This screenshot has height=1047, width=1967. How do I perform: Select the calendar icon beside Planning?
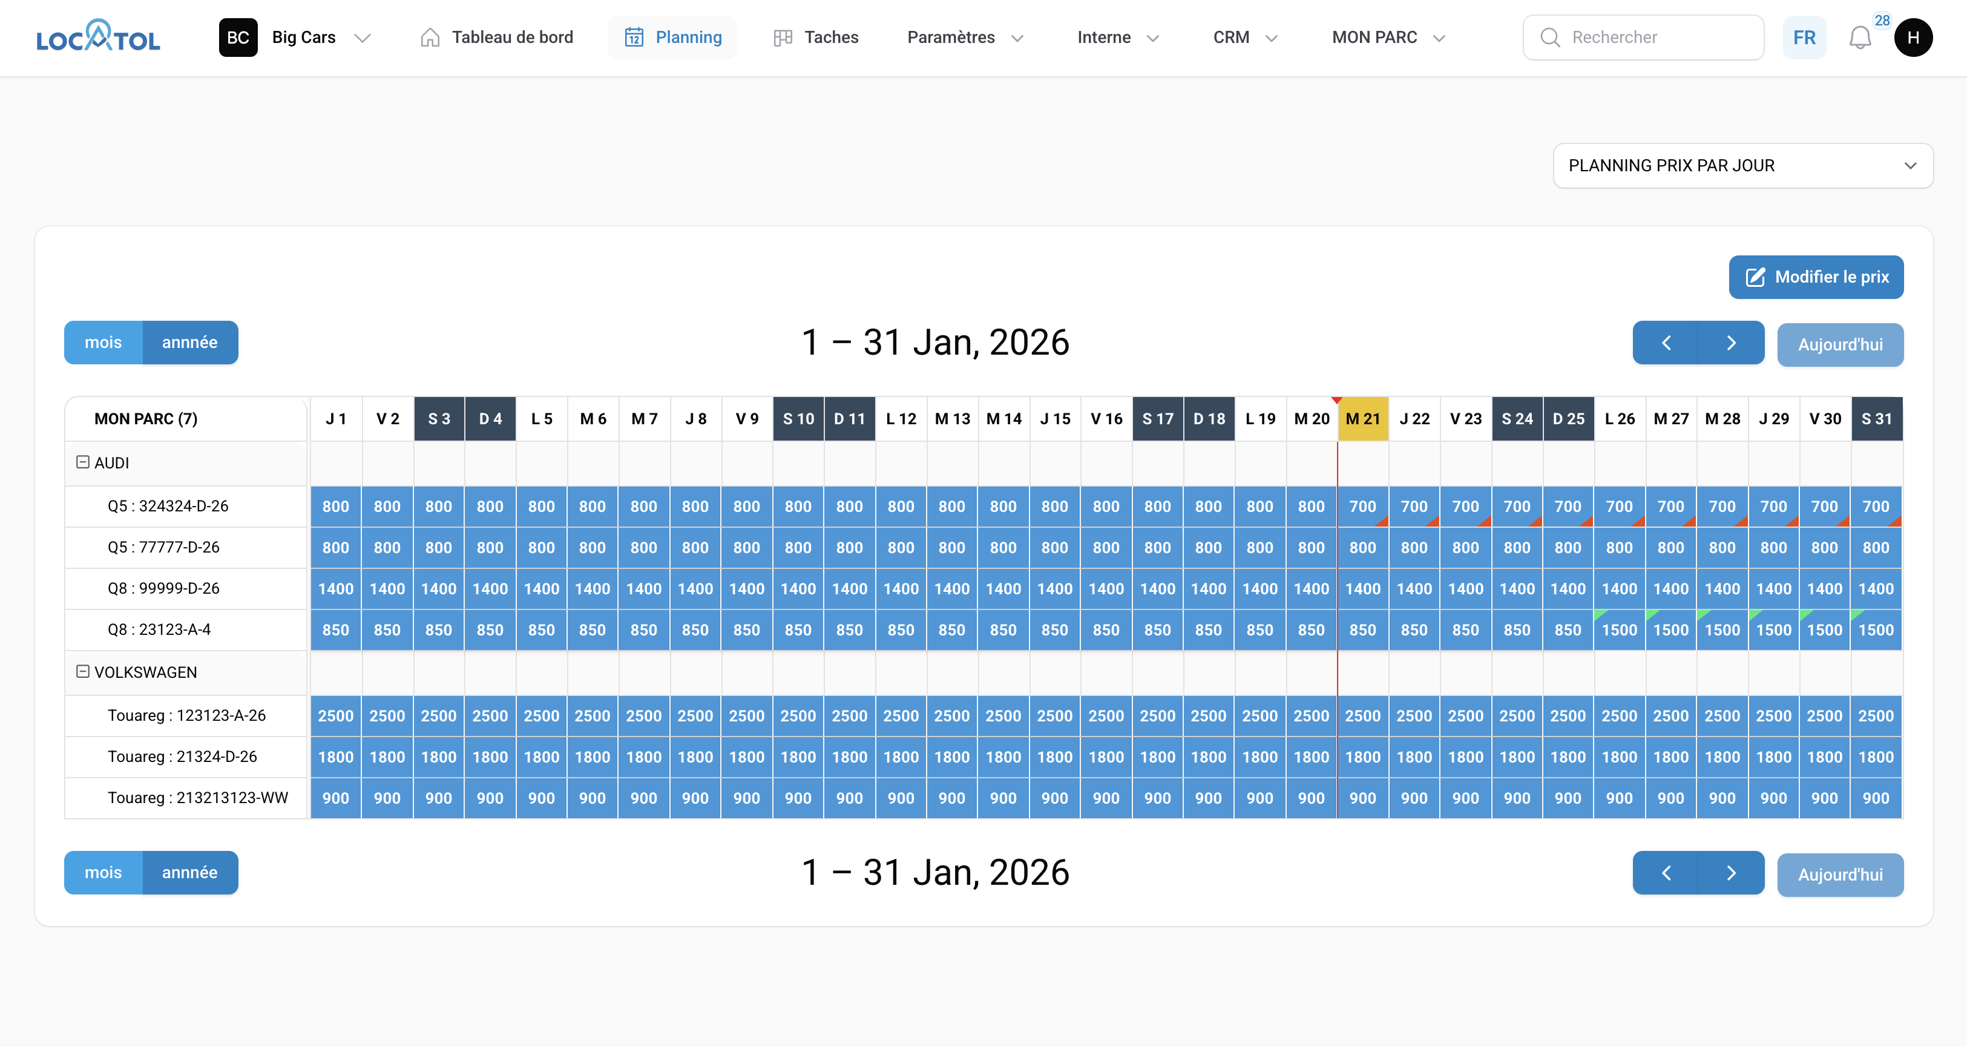(x=636, y=37)
